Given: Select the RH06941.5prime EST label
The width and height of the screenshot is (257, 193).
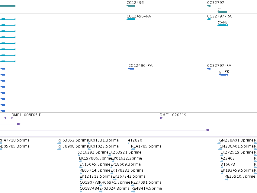Looking at the screenshot, I should 115,182.
